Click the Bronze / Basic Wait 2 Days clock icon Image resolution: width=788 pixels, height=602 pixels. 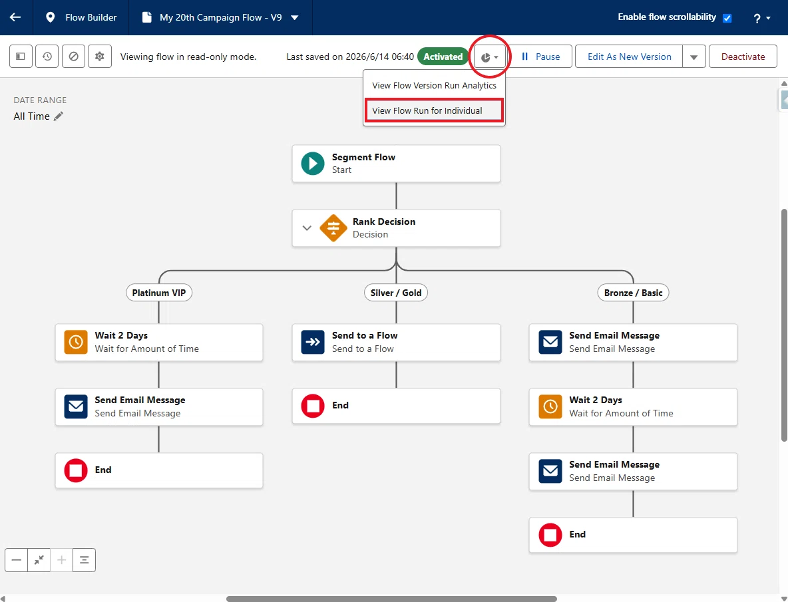(550, 406)
